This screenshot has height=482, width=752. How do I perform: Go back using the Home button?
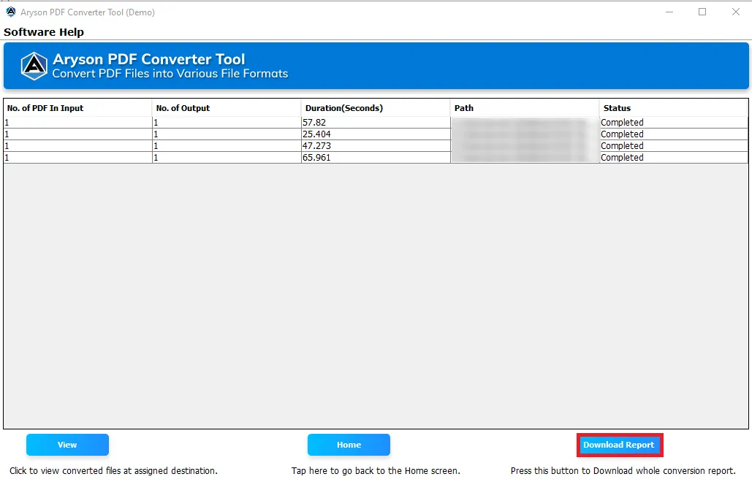(349, 445)
